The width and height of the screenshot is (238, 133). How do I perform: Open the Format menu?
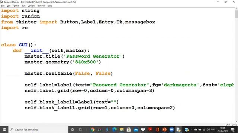point(16,6)
